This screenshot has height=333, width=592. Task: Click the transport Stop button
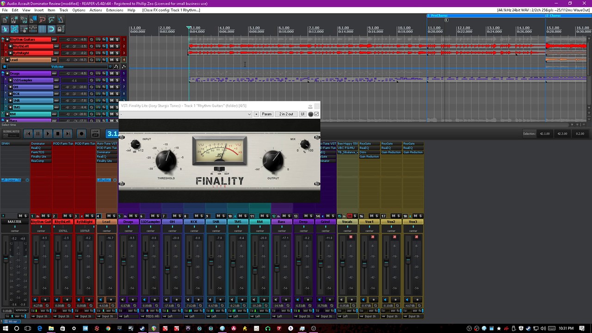coord(57,134)
